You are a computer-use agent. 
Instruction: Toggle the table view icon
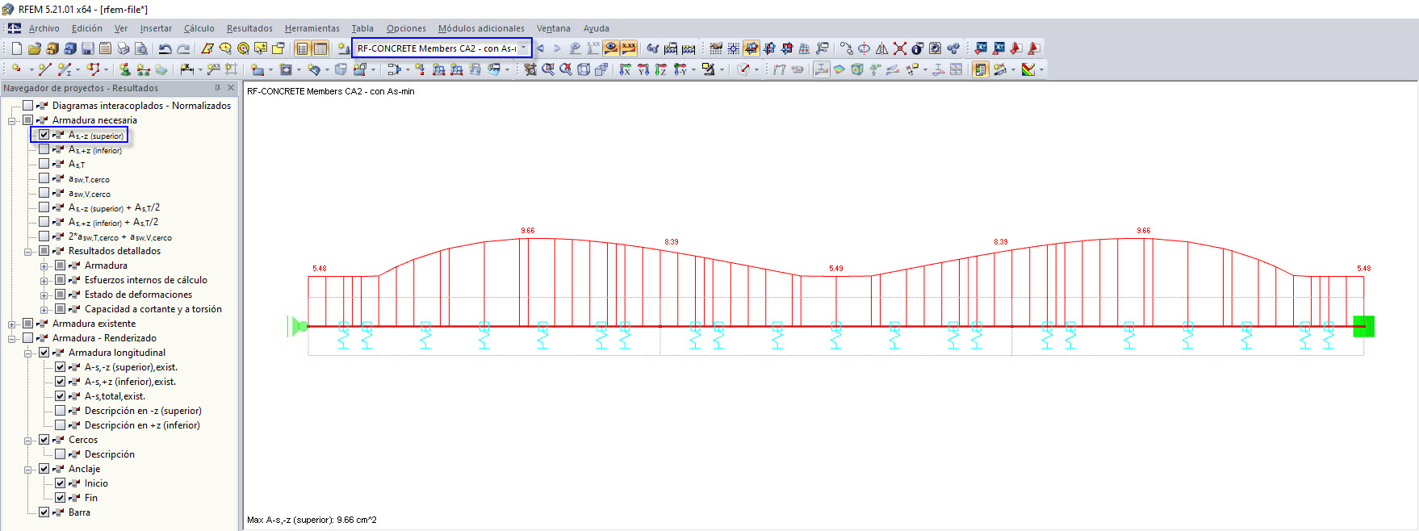tap(320, 48)
